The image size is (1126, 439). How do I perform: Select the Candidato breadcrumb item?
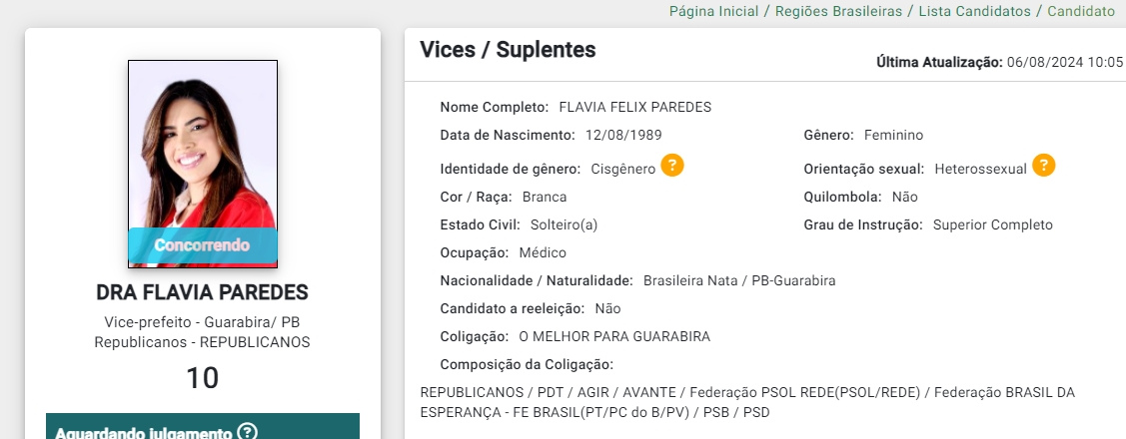(x=1081, y=12)
